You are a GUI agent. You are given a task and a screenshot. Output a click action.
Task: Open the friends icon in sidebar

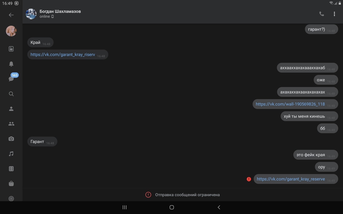11,109
